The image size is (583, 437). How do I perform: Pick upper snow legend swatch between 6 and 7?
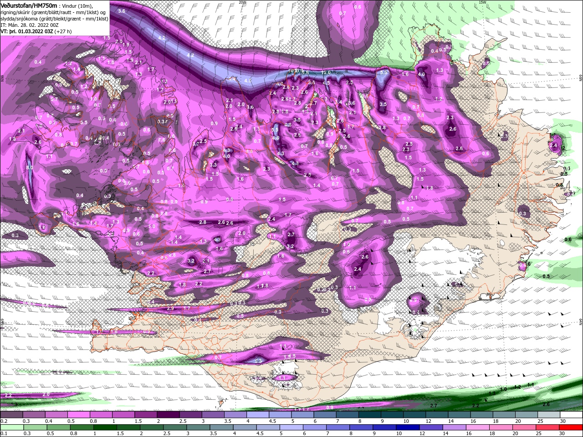325,415
